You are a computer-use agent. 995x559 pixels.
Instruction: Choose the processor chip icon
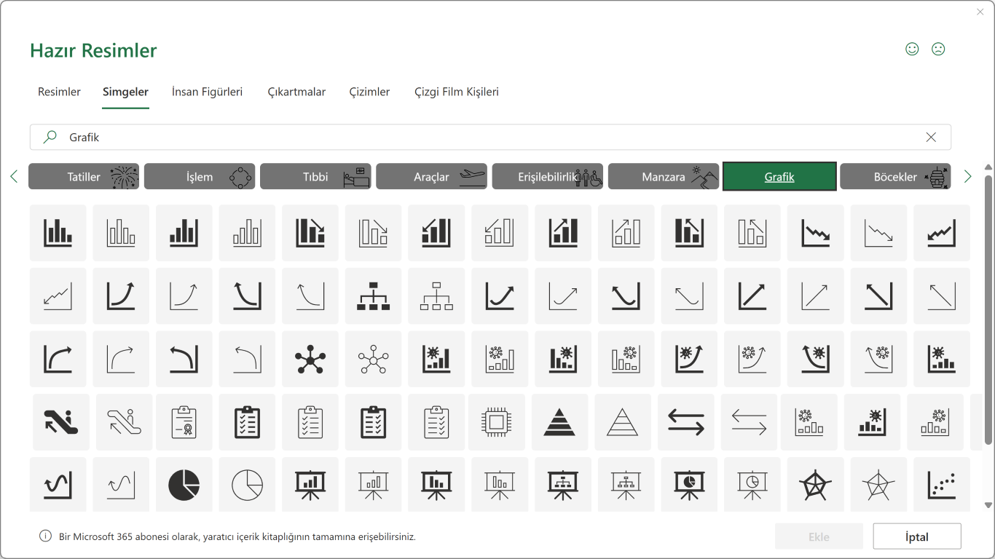click(x=496, y=422)
